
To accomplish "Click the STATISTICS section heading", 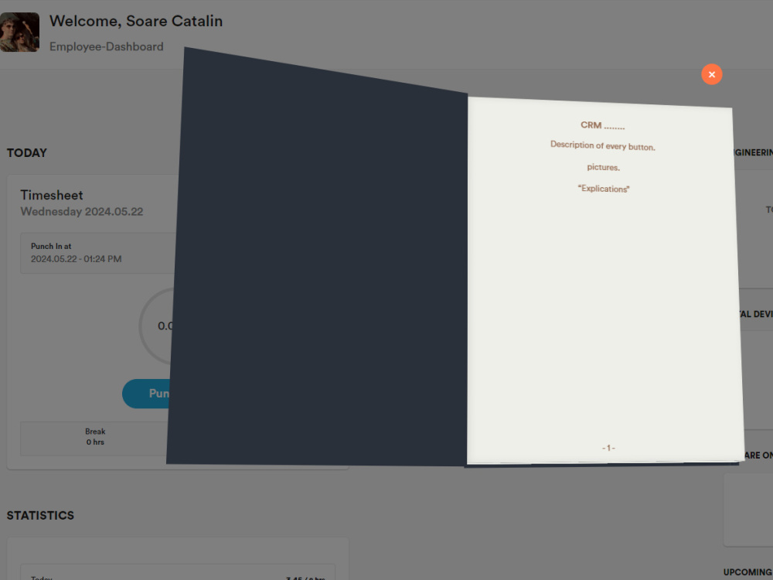I will pos(40,515).
